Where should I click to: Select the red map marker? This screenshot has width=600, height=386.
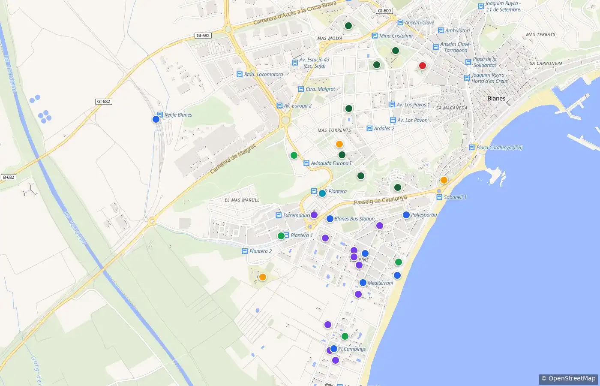click(423, 66)
